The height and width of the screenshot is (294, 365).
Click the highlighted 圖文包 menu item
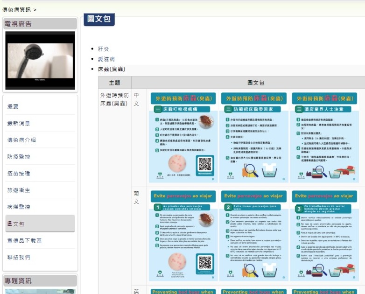[16, 224]
